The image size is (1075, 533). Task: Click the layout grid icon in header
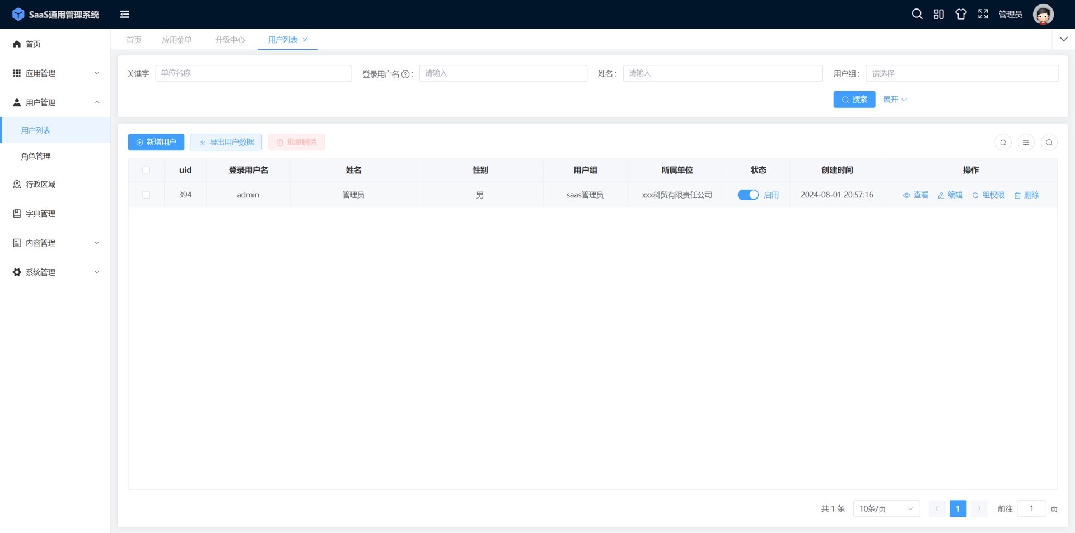click(938, 15)
